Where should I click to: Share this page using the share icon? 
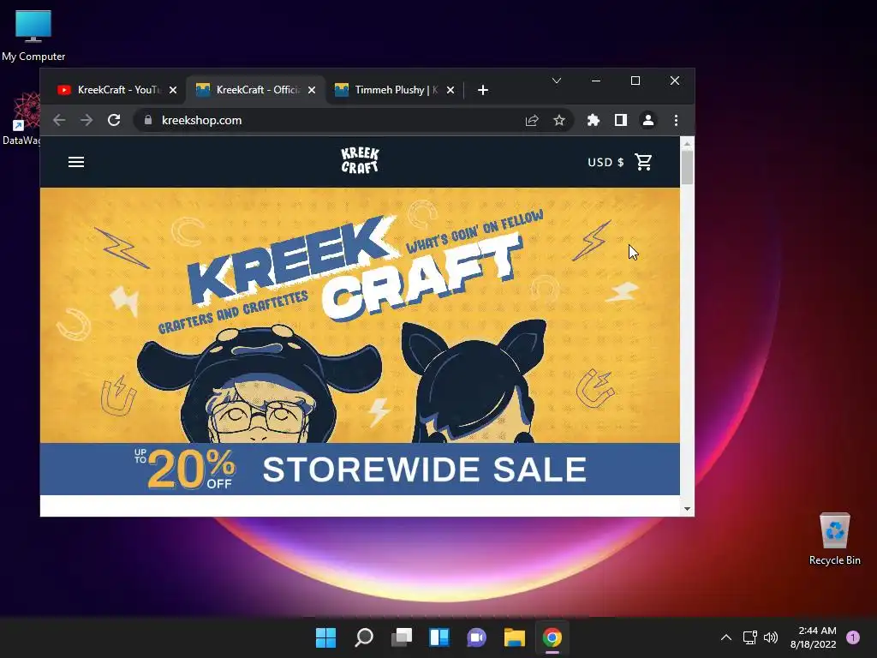pos(532,120)
